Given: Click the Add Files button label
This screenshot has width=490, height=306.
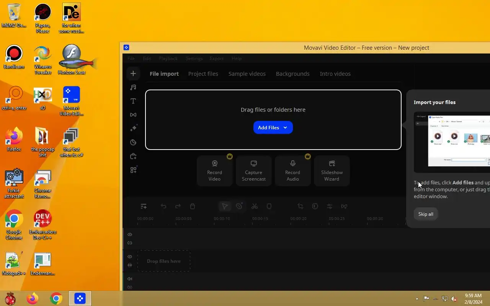Looking at the screenshot, I should tap(268, 128).
